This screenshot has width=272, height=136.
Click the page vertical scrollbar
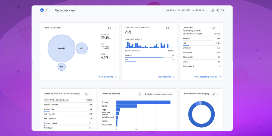click(232, 35)
